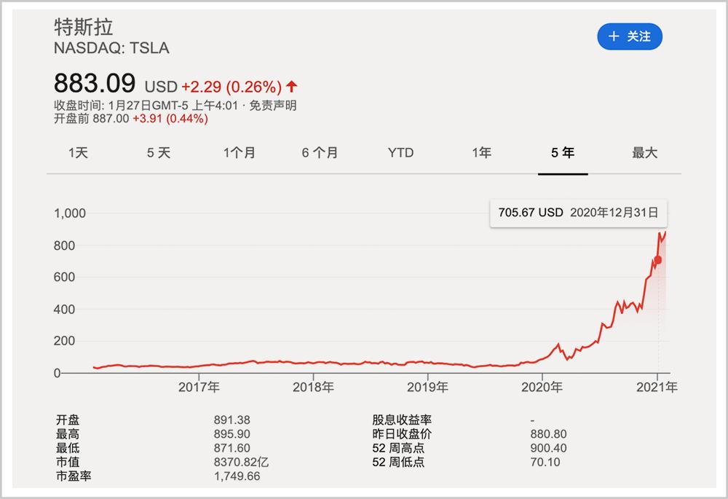Select the 5 天 range tab
The image size is (728, 499).
tap(159, 153)
